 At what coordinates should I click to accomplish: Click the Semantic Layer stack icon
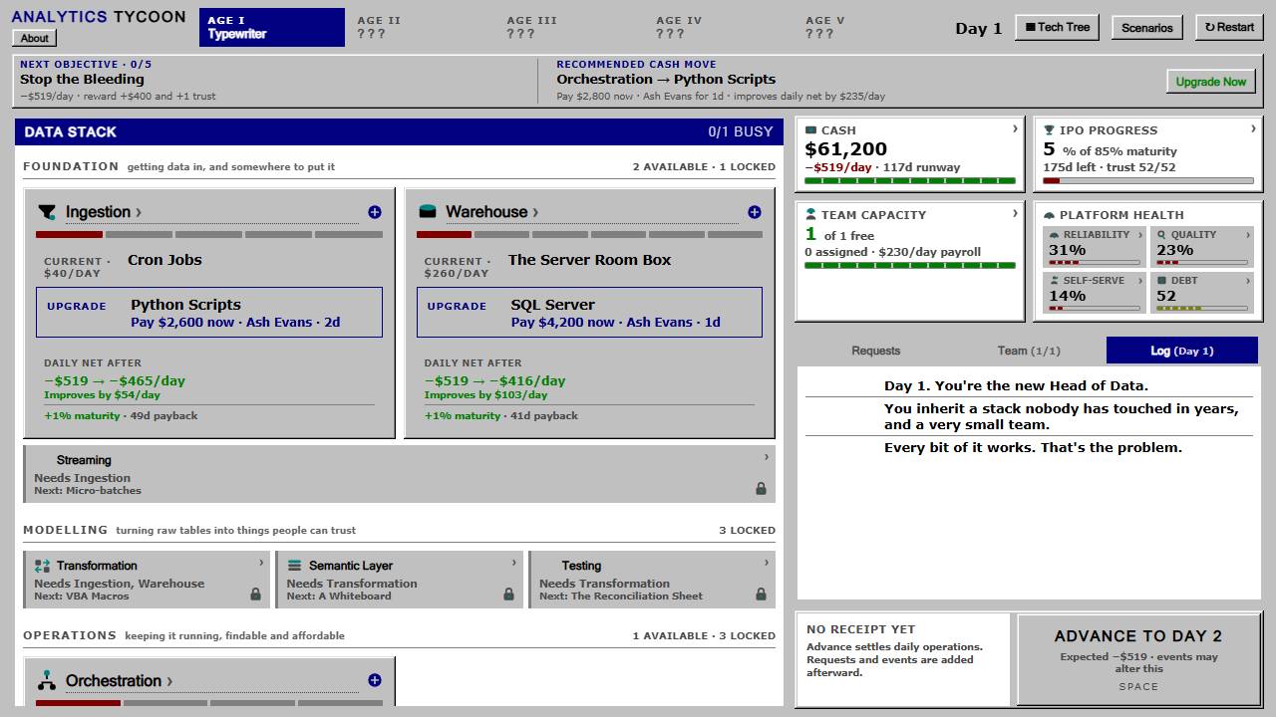tap(294, 566)
